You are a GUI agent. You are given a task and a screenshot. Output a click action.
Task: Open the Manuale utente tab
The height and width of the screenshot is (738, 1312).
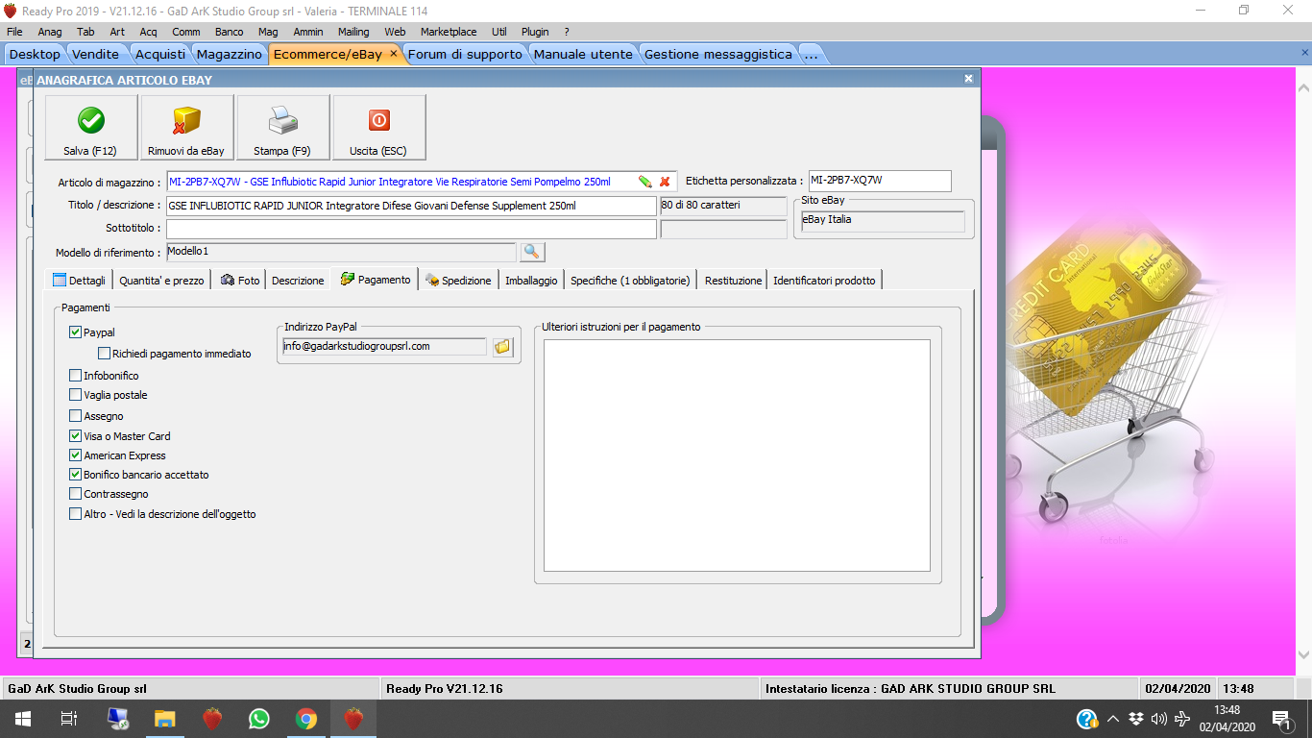click(583, 54)
